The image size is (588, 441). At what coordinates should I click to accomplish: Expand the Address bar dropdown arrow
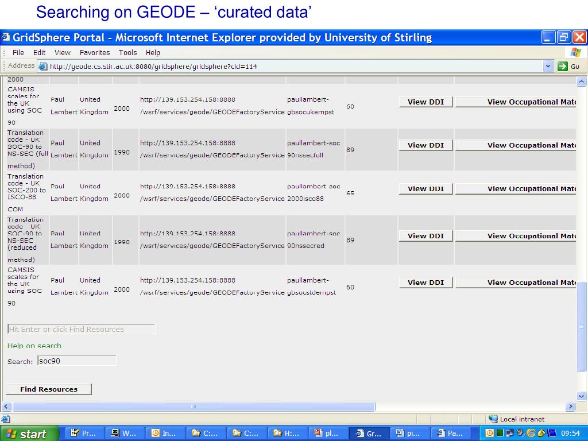tap(548, 67)
